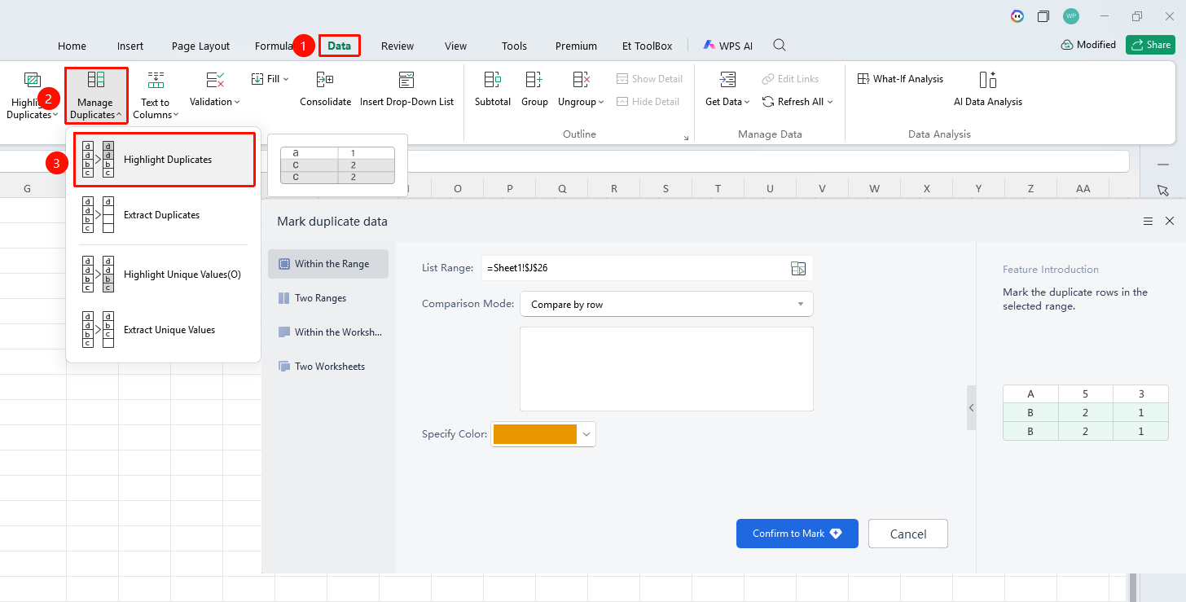Click the Tools tab
1186x602 pixels.
click(514, 46)
